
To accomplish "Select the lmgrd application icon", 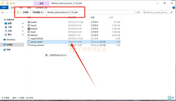I will point(29,25).
